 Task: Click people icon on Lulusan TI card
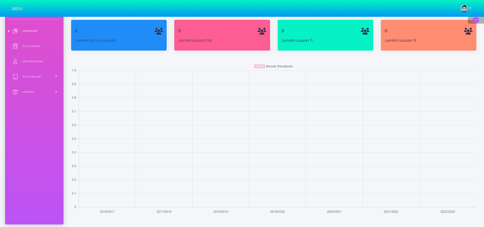365,31
